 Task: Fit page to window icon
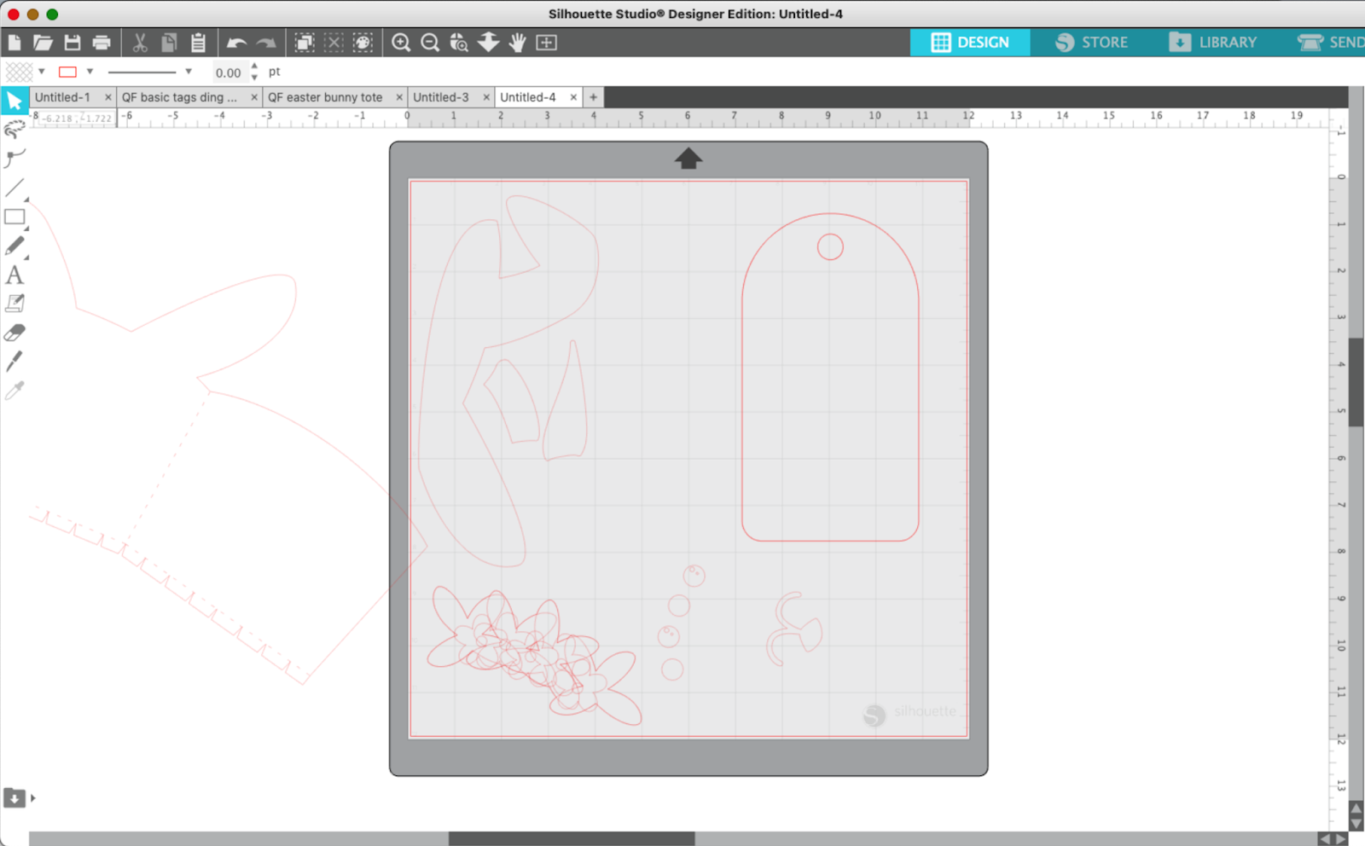click(547, 43)
